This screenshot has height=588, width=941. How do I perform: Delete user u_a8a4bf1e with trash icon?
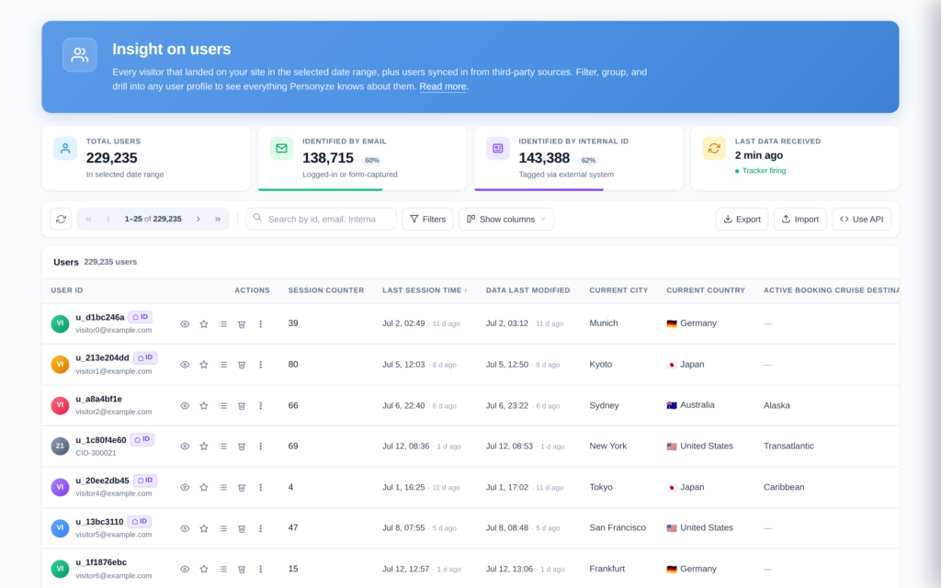coord(242,405)
